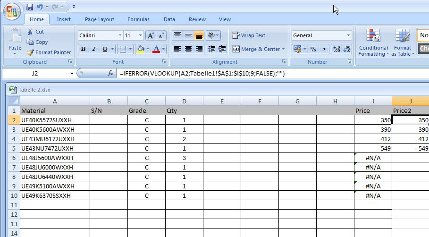Select cell UE48J5600AWXXH

pyautogui.click(x=55, y=158)
